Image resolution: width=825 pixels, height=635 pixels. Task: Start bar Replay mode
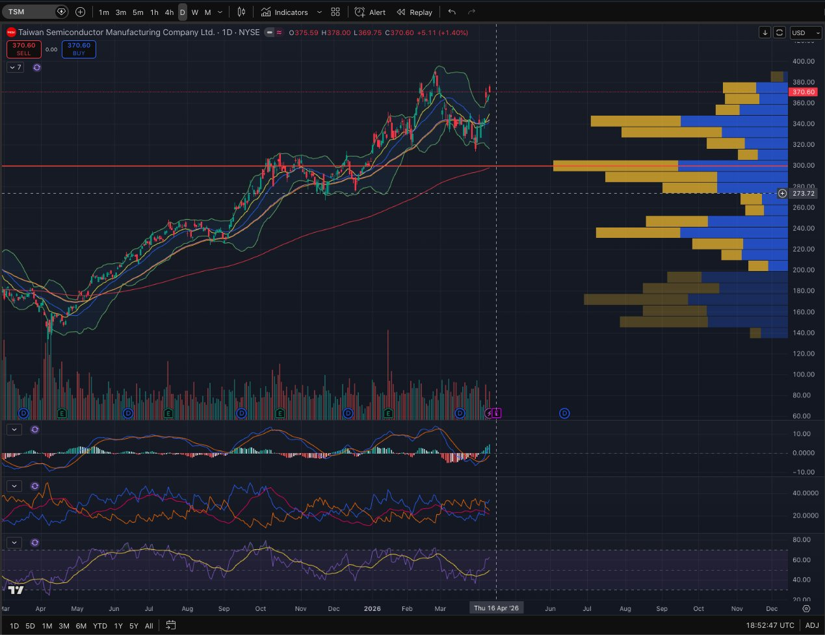[x=415, y=12]
